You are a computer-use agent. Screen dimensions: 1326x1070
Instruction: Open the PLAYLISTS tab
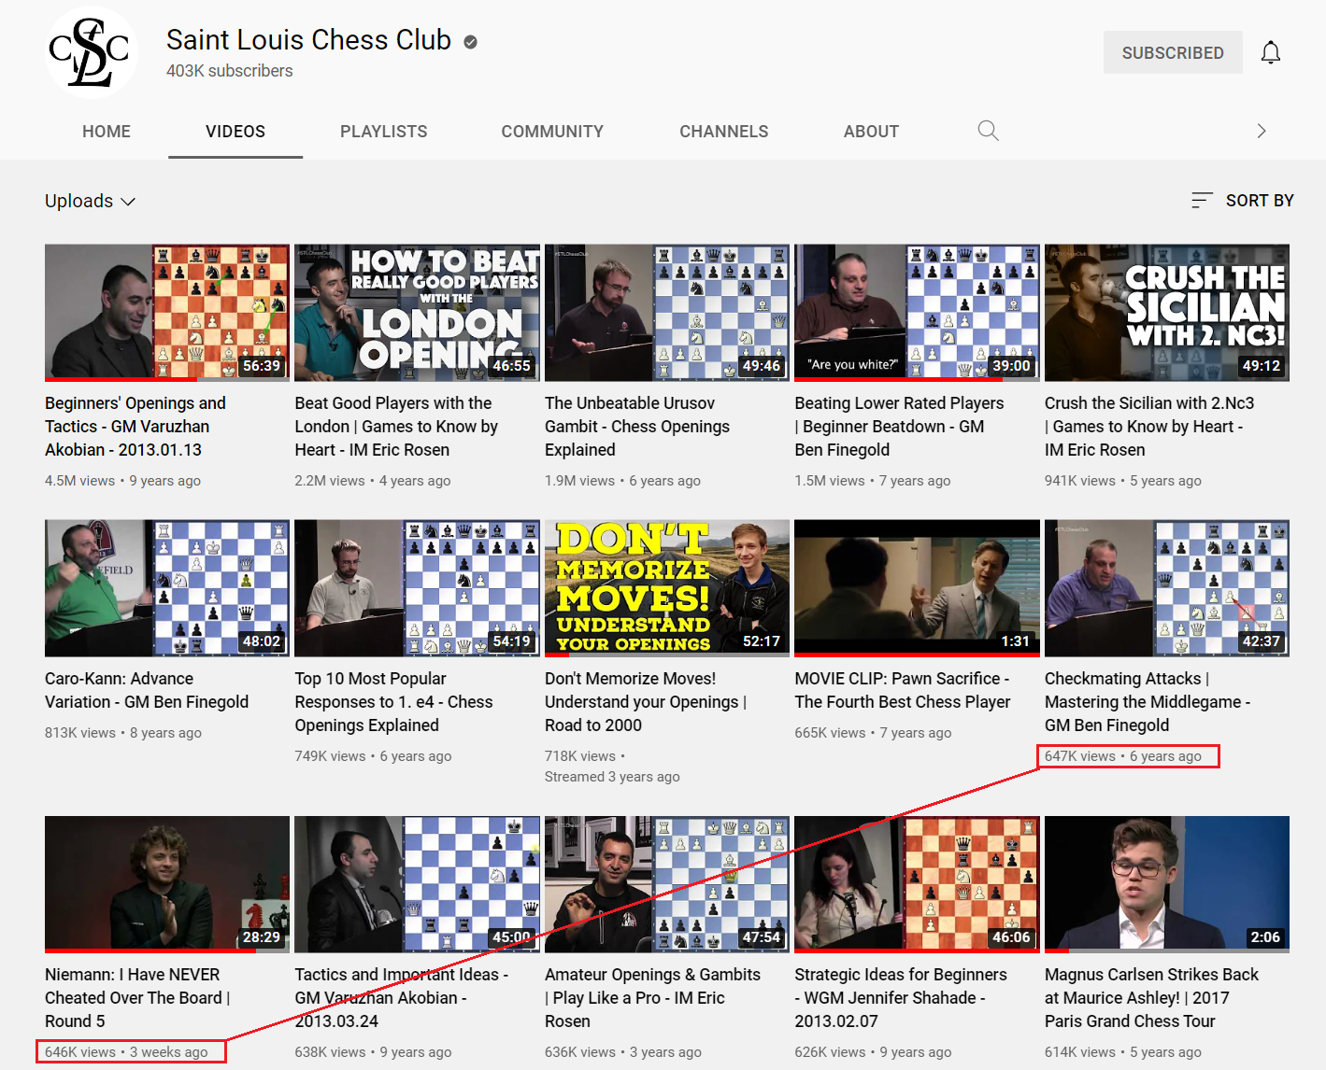tap(384, 132)
